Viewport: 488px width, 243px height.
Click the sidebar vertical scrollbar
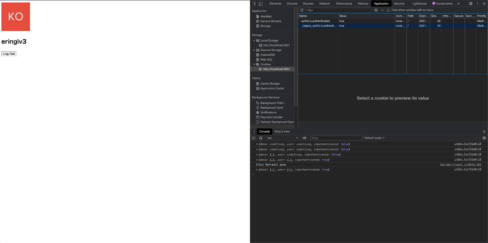click(x=296, y=56)
